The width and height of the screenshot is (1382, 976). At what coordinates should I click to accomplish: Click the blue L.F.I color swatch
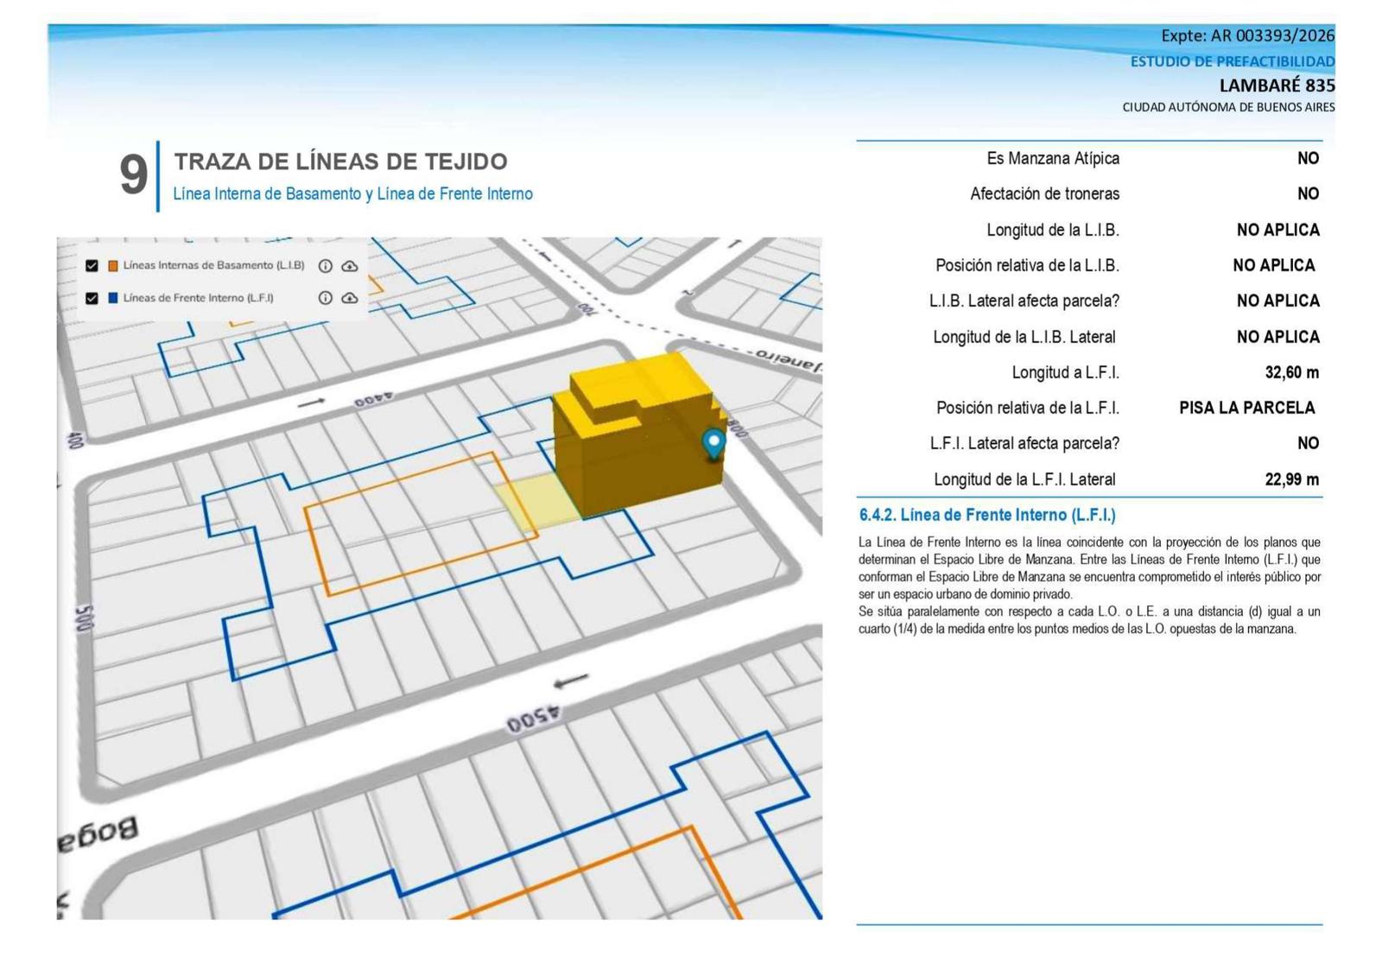coord(112,298)
